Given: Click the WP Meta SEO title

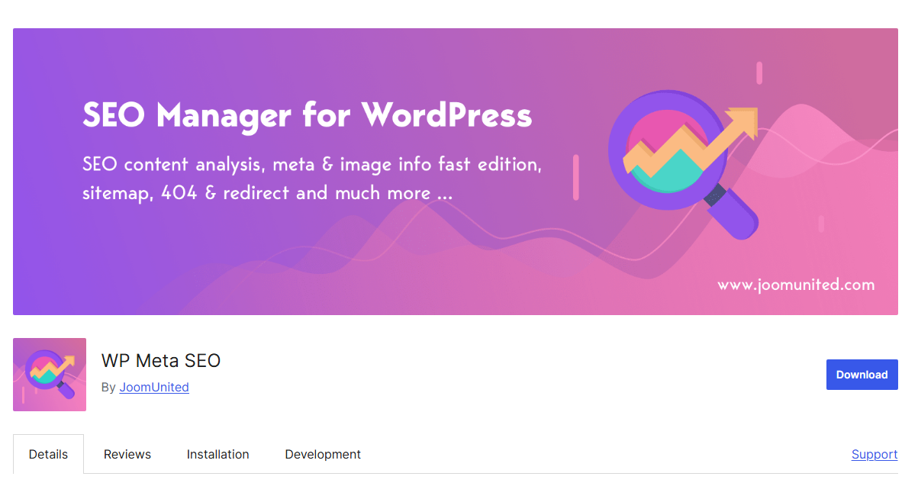Looking at the screenshot, I should [161, 360].
